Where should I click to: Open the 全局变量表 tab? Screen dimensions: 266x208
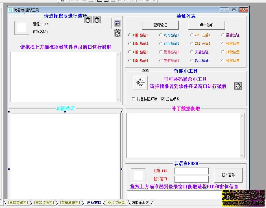18,203
